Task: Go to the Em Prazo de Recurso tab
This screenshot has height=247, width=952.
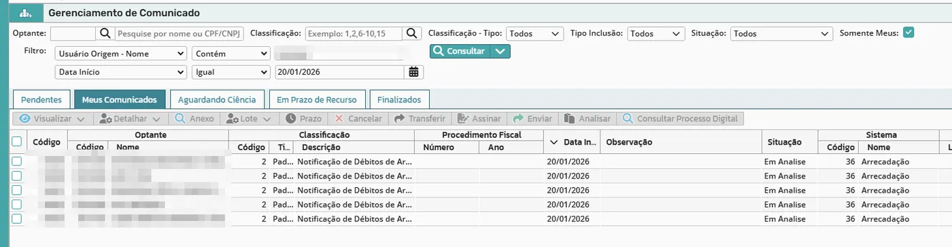Action: point(316,99)
